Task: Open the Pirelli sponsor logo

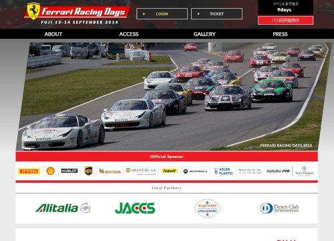Action: point(29,171)
